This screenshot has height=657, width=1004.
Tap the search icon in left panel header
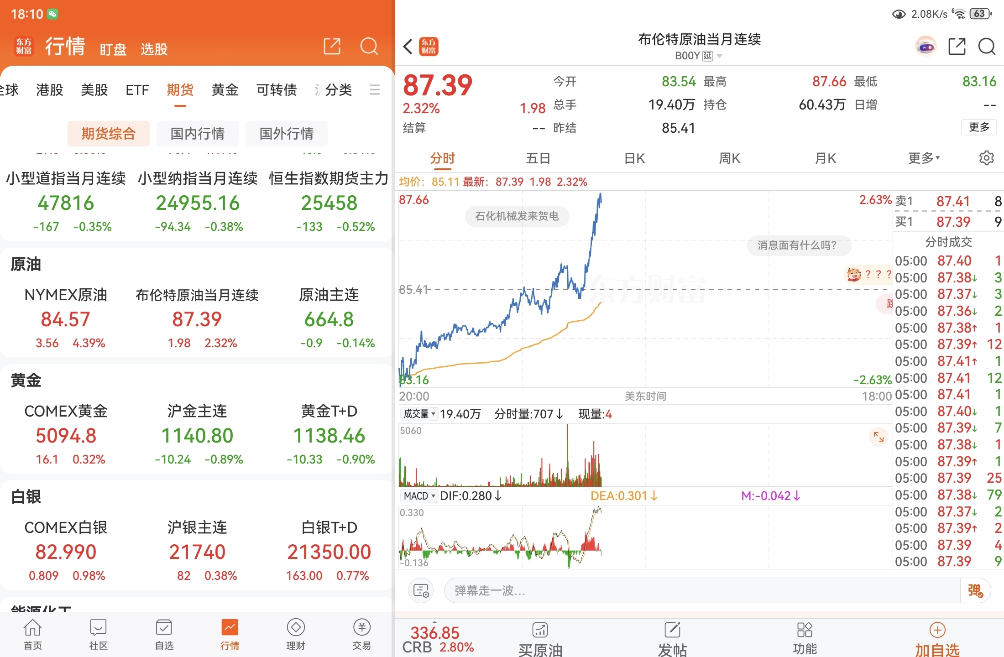pos(369,47)
